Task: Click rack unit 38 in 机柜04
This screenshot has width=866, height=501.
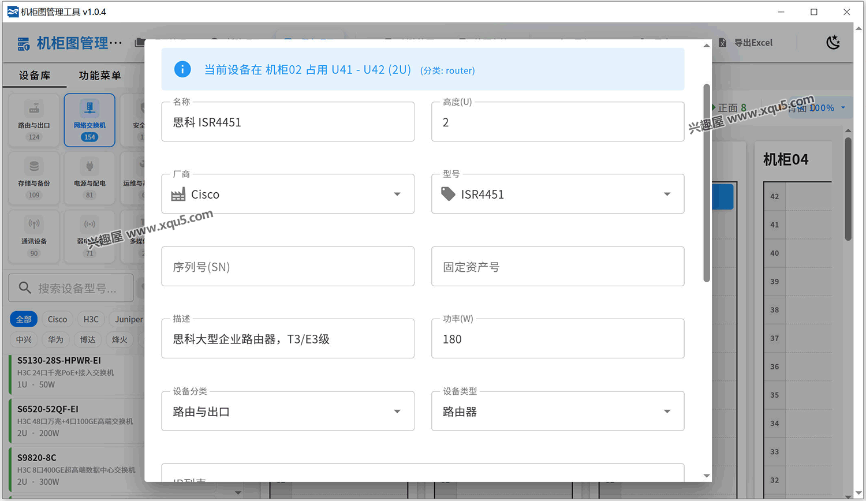Action: pyautogui.click(x=775, y=310)
